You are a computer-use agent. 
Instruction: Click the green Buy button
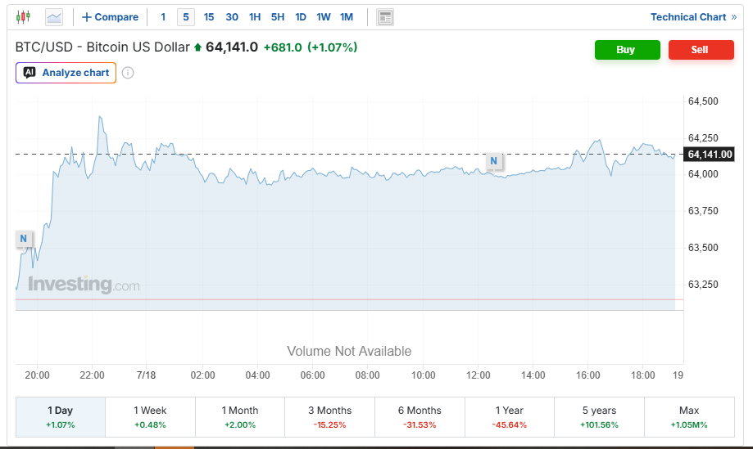tap(627, 50)
